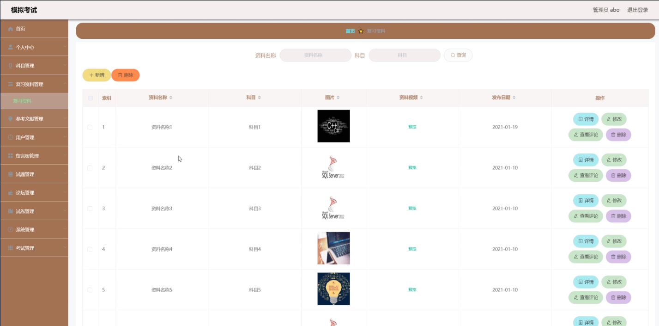Click 查看评论 for row 资料名称4
Screen dimensions: 659x326
586,257
